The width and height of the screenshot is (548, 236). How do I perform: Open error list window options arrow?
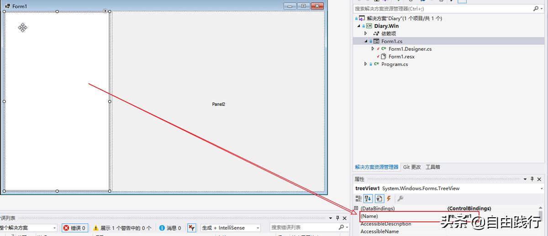331,218
